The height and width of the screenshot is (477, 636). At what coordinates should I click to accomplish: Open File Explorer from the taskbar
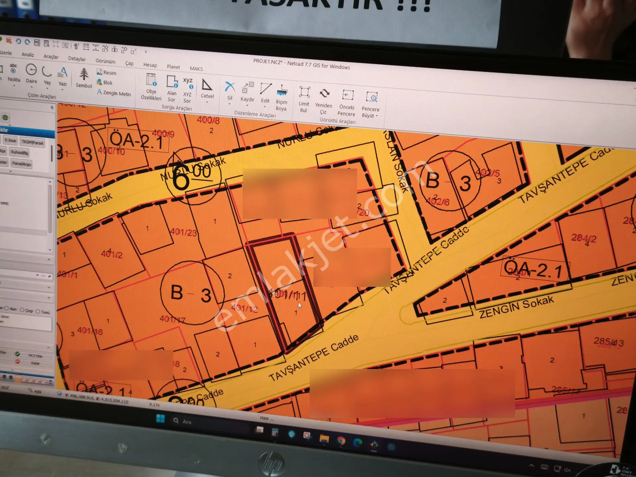pyautogui.click(x=324, y=439)
